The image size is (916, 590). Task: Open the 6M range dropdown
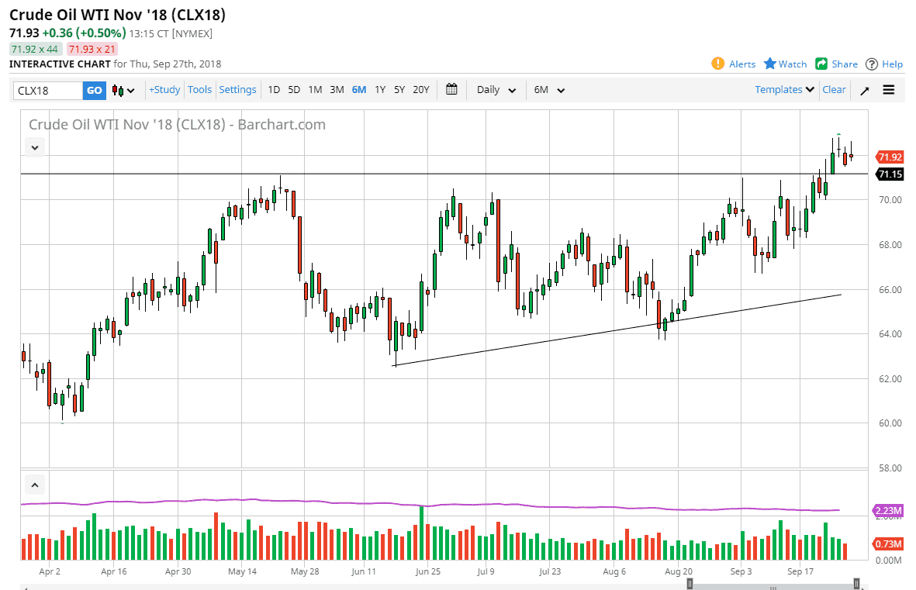[x=548, y=90]
